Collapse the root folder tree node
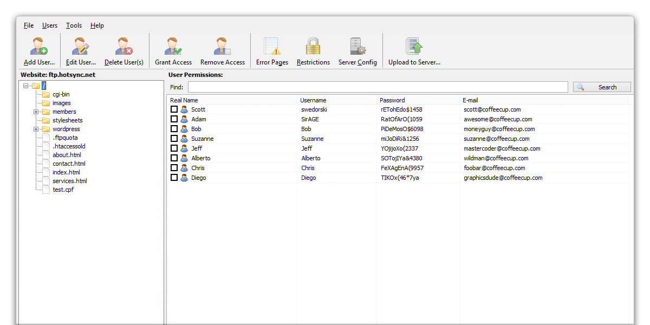 coord(26,86)
